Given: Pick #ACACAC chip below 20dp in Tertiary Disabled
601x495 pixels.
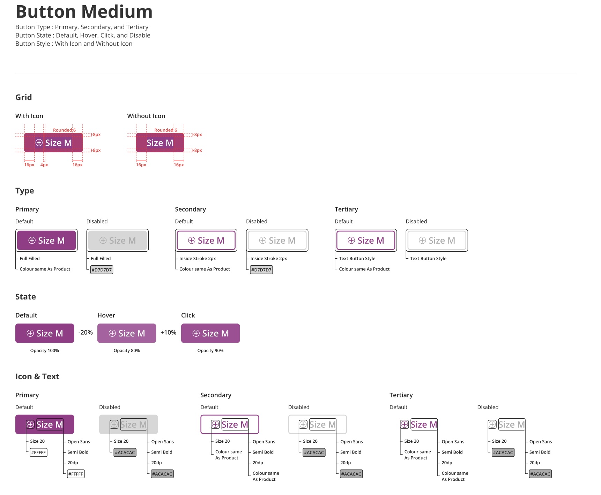Looking at the screenshot, I should point(540,474).
